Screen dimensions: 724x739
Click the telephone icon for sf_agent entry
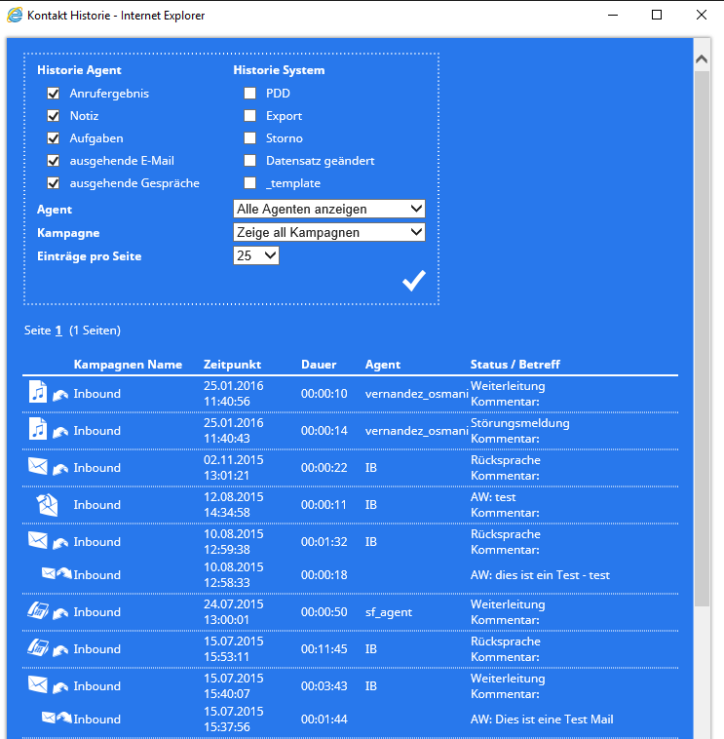point(38,611)
